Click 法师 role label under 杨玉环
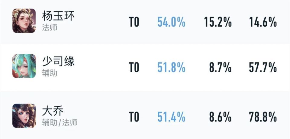This screenshot has width=290, height=139. [x=50, y=27]
